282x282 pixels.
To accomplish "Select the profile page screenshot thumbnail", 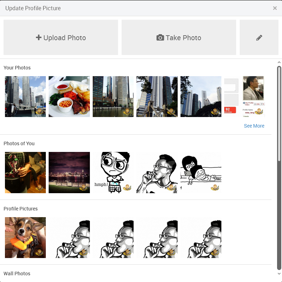I will 245,97.
